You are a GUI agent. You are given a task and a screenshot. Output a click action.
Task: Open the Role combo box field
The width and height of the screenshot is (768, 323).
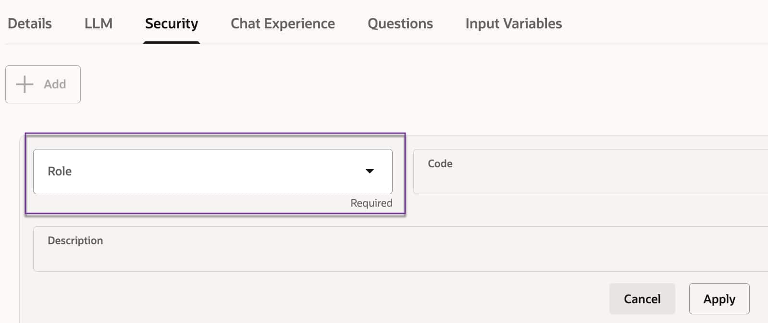click(x=202, y=172)
